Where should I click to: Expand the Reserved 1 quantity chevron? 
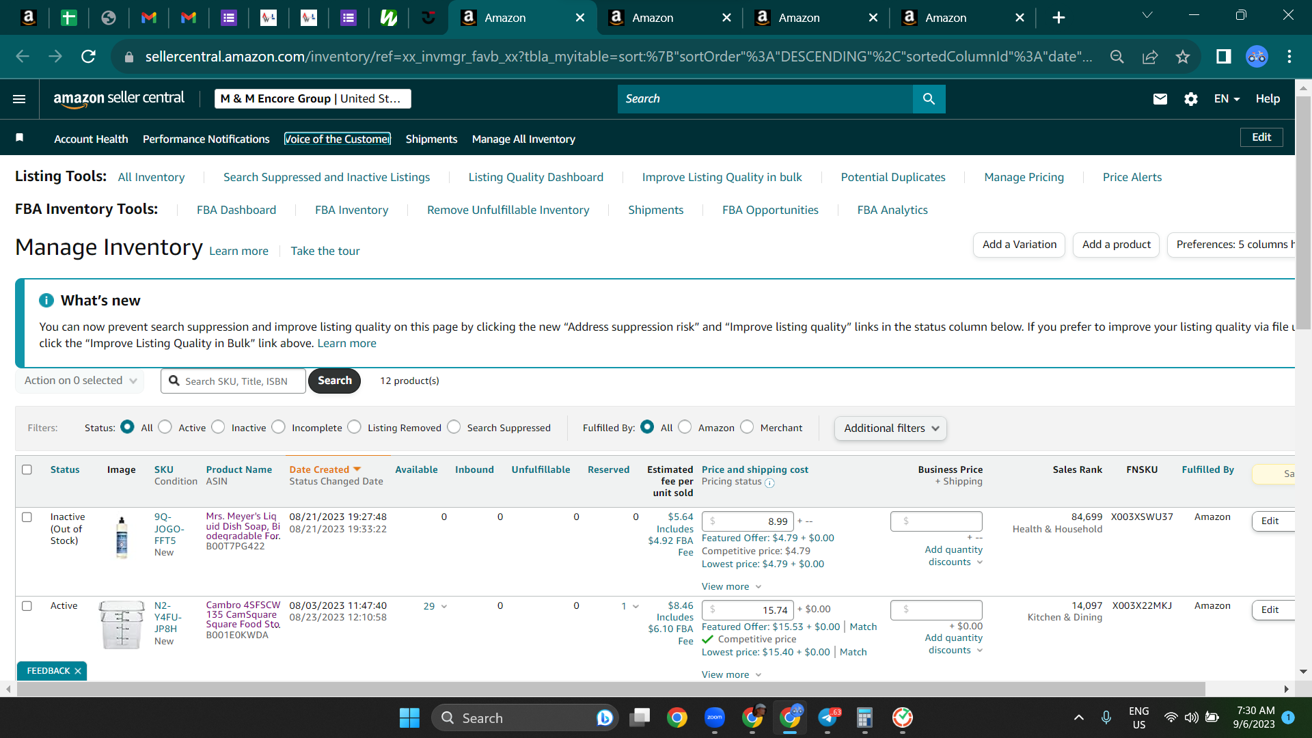click(635, 607)
